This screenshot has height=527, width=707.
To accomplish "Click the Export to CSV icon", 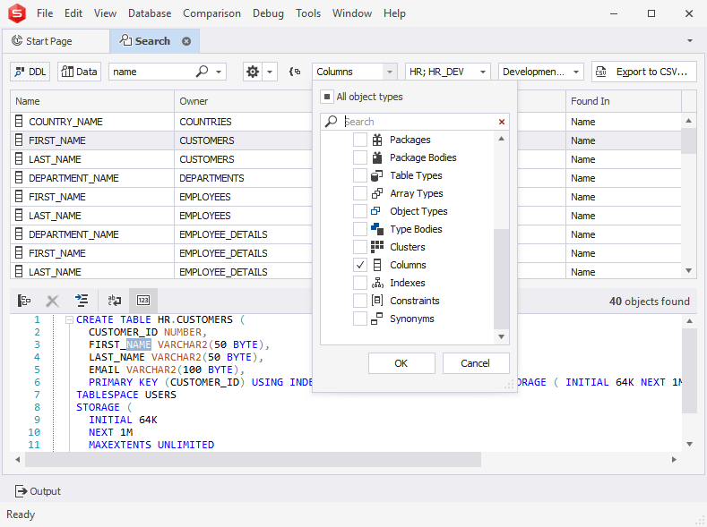I will (x=601, y=72).
